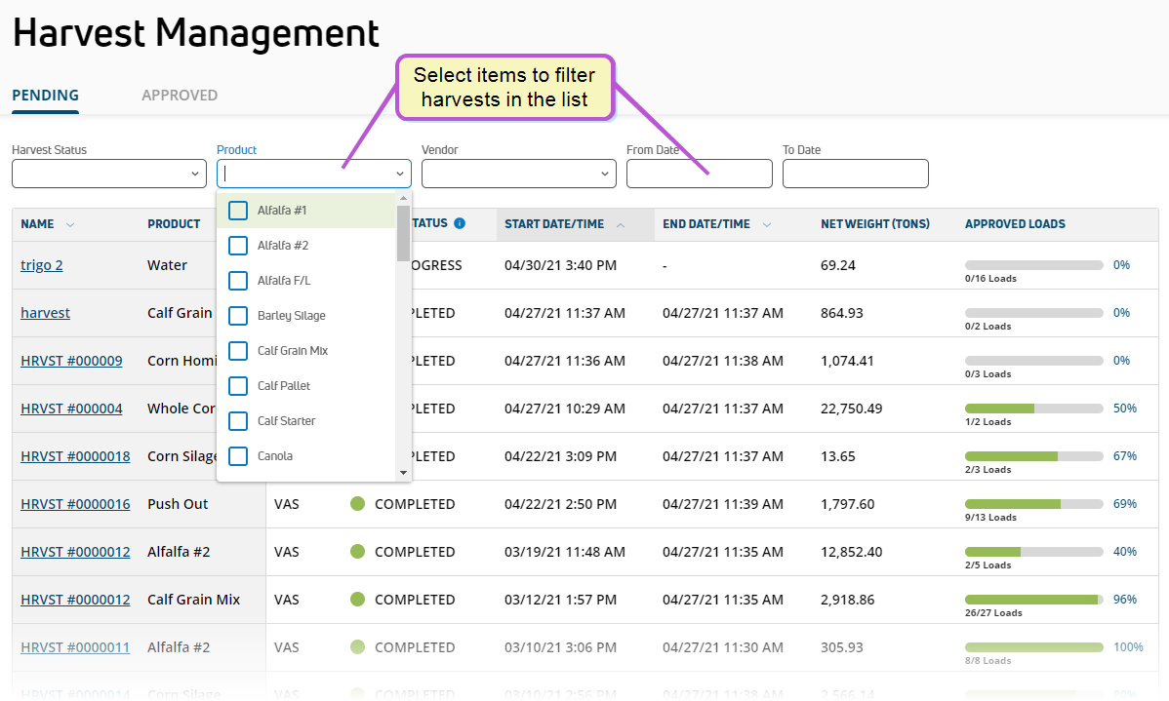The width and height of the screenshot is (1169, 701).
Task: Check the Calf Pallet option
Action: [238, 385]
